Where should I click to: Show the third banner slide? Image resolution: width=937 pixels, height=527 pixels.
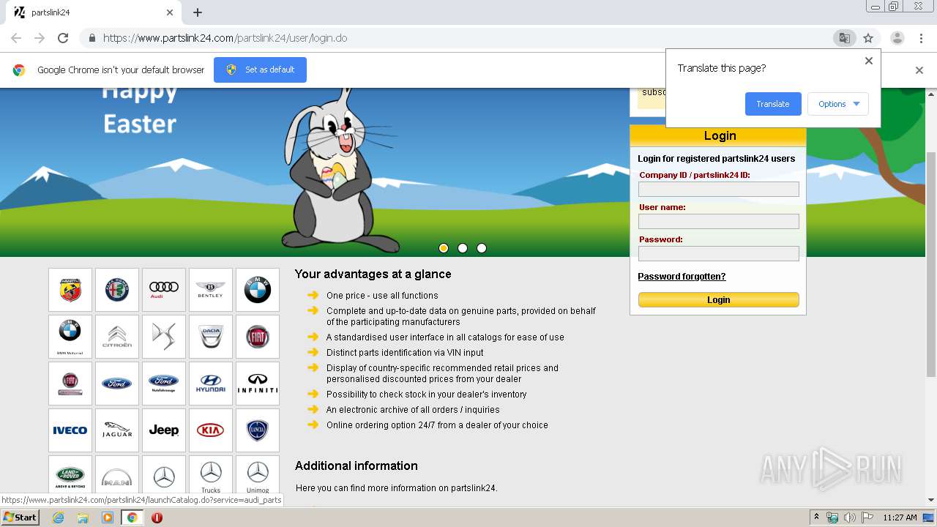[482, 248]
